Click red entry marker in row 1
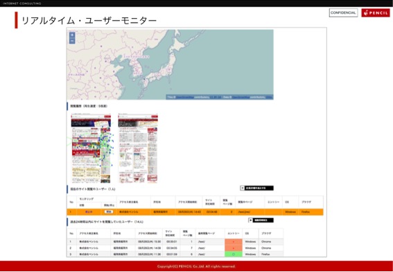The image size is (393, 272). coord(234,242)
